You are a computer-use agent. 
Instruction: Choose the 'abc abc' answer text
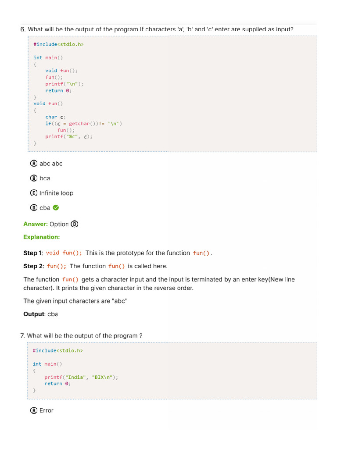[51, 164]
